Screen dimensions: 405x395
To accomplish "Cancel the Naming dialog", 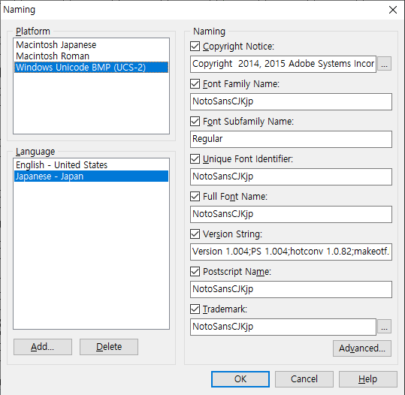I will click(x=304, y=379).
